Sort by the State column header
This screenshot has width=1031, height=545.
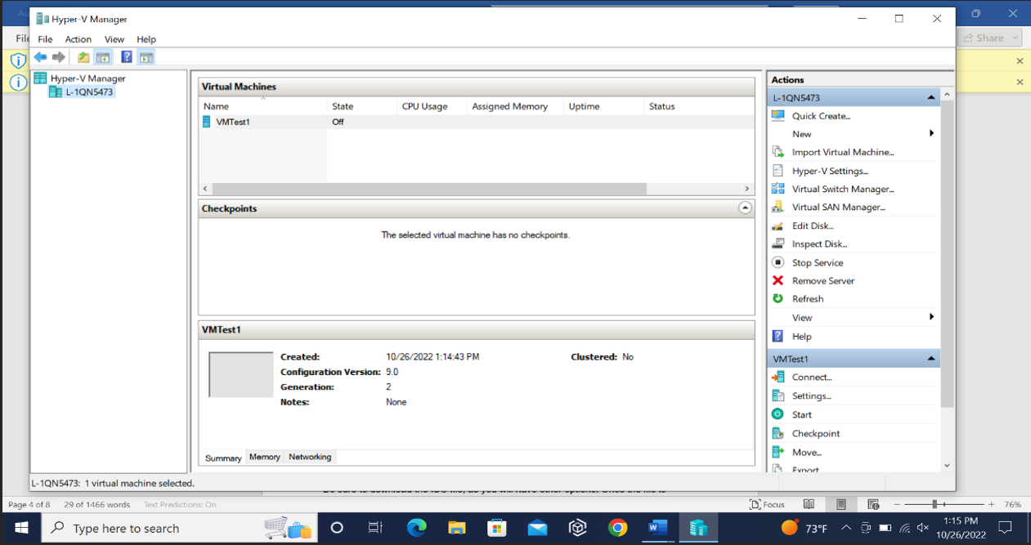pos(361,106)
